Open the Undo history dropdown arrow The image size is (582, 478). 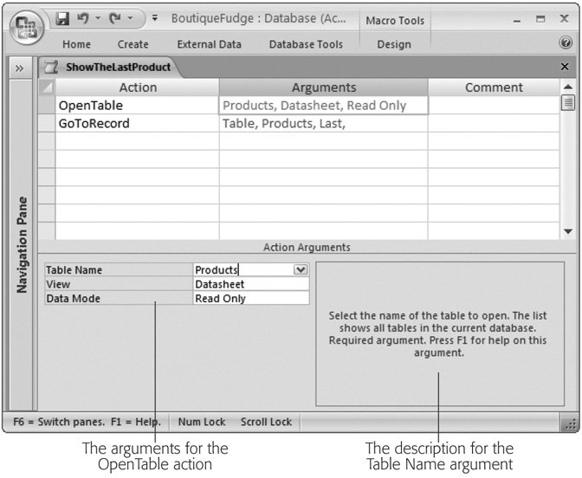point(97,18)
